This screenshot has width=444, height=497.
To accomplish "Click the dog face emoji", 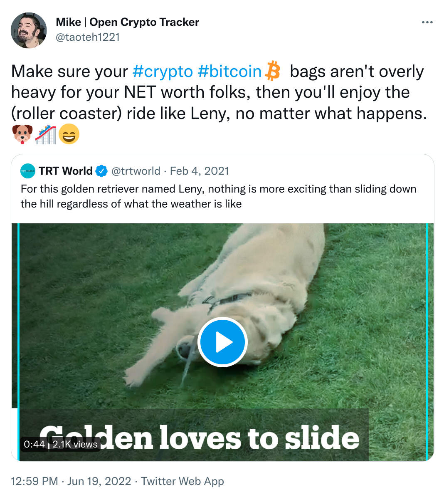I will (x=22, y=135).
